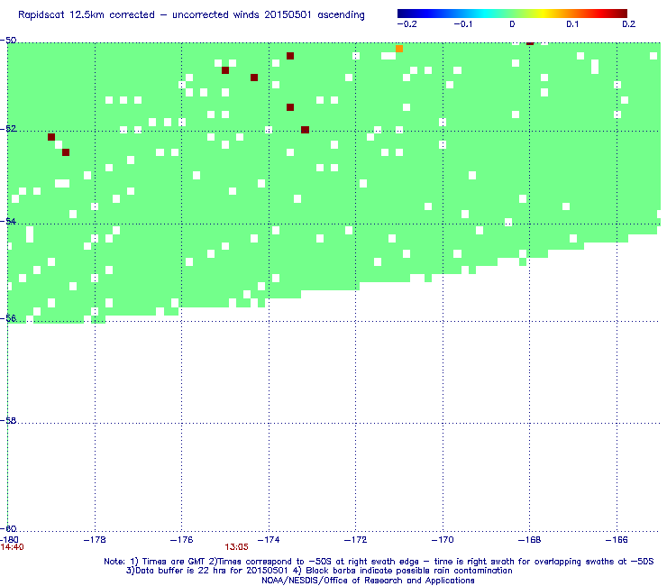Click the red swath time '14:40'
Screen dimensions: 667x586
12,547
